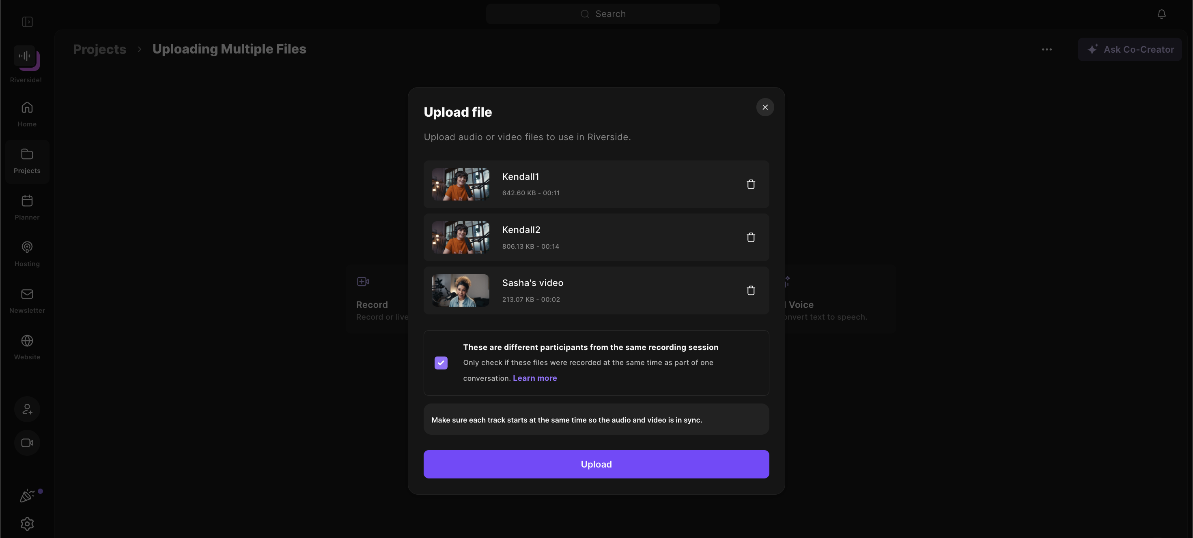Viewport: 1193px width, 538px height.
Task: Open the notifications bell
Action: [x=1161, y=14]
